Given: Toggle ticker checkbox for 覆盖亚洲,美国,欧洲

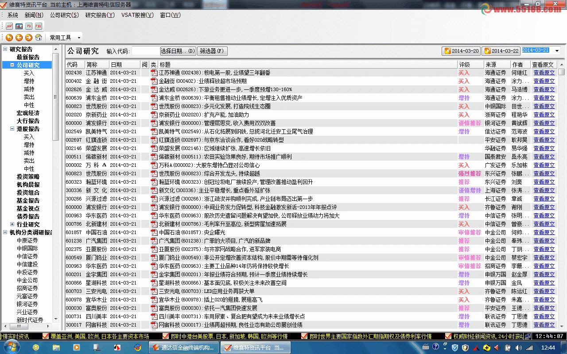Looking at the screenshot, I should pos(45,336).
